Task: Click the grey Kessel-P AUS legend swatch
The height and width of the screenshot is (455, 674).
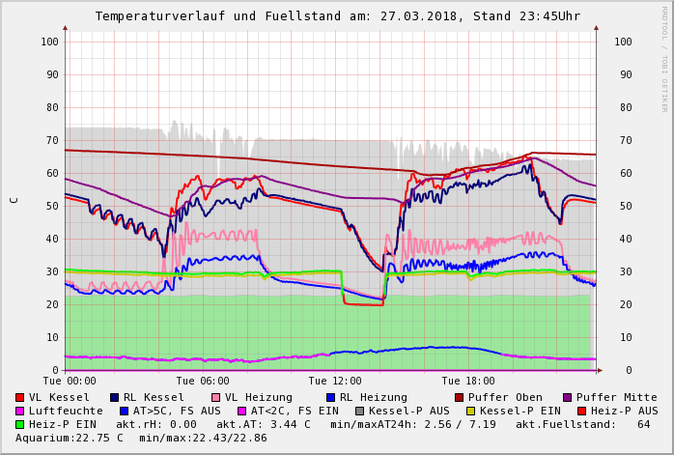Action: (x=358, y=412)
